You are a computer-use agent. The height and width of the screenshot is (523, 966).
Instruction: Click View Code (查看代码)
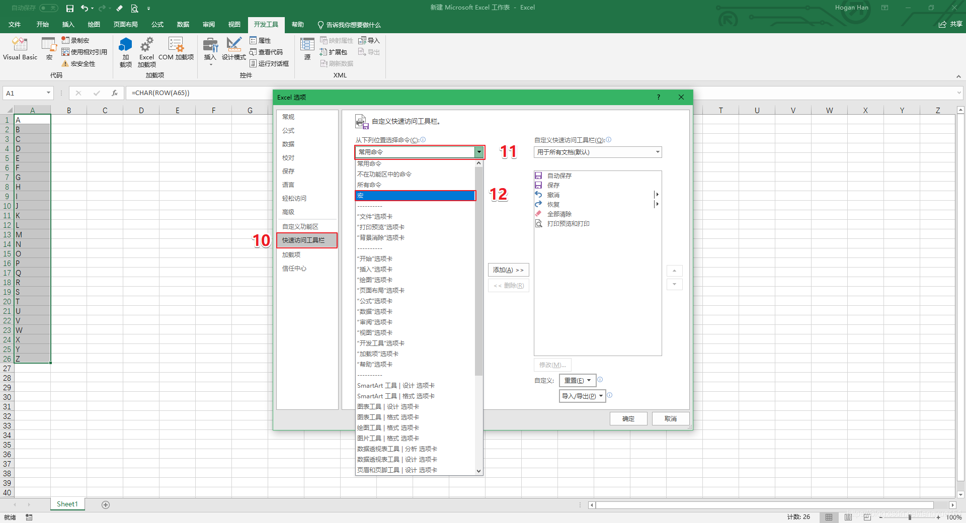tap(267, 52)
